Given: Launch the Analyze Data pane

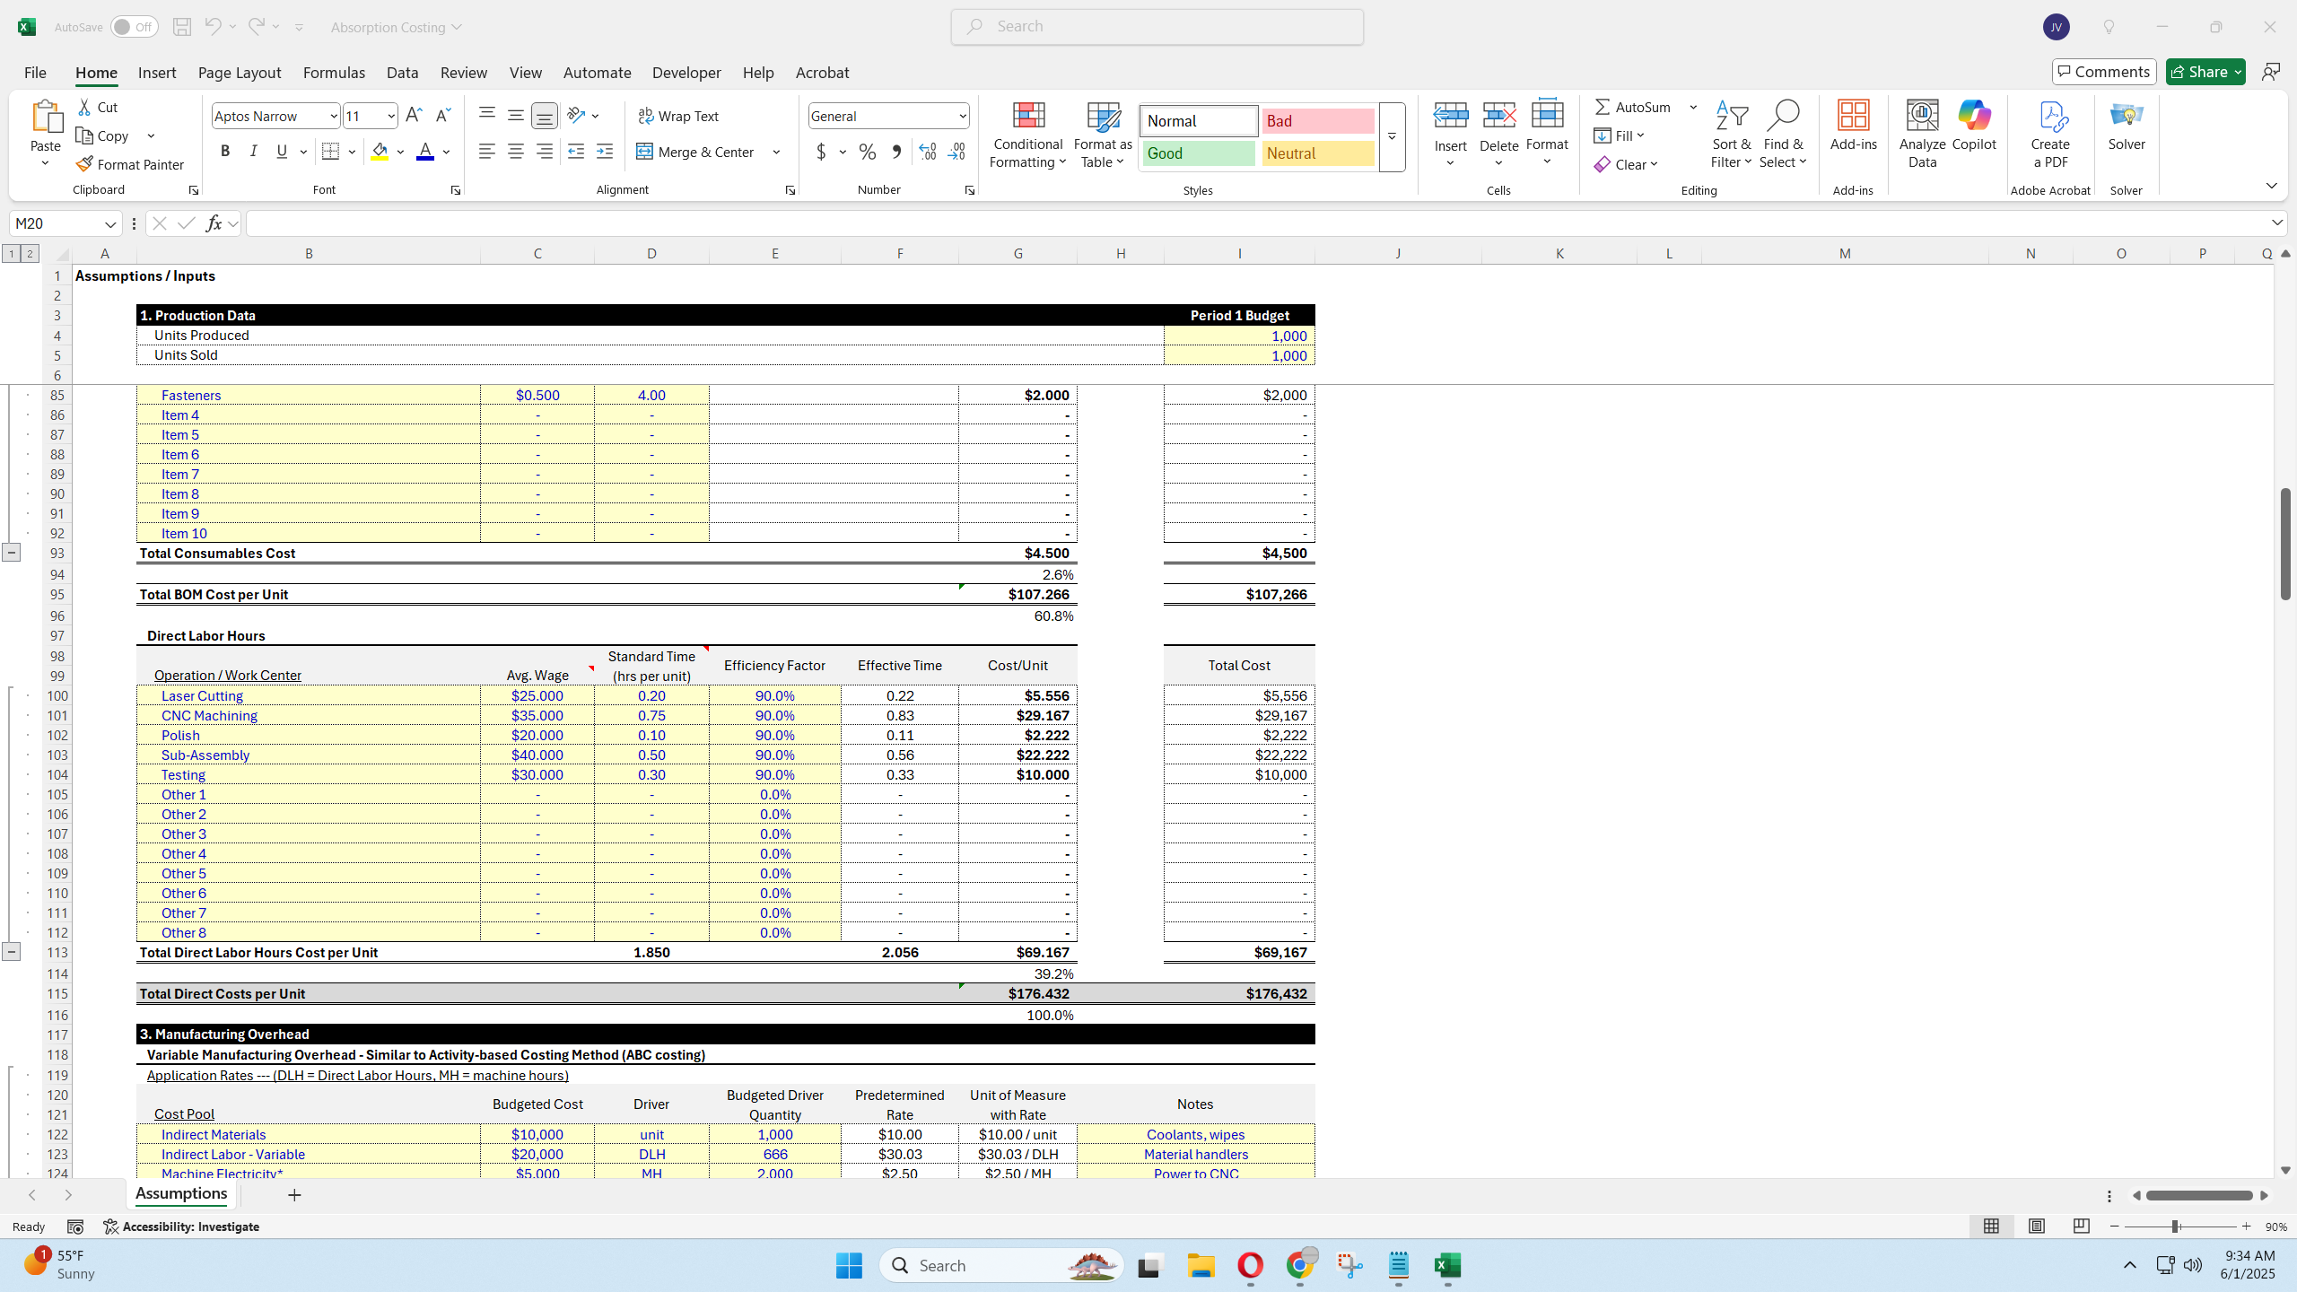Looking at the screenshot, I should click(1921, 133).
